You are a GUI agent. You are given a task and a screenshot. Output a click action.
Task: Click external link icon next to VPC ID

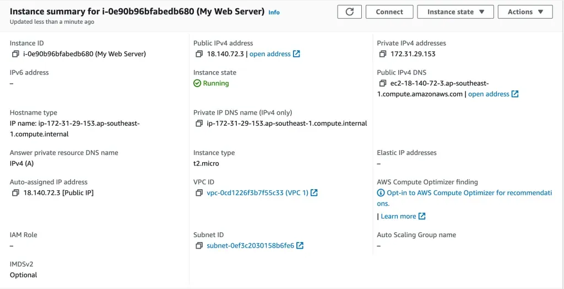[314, 192]
